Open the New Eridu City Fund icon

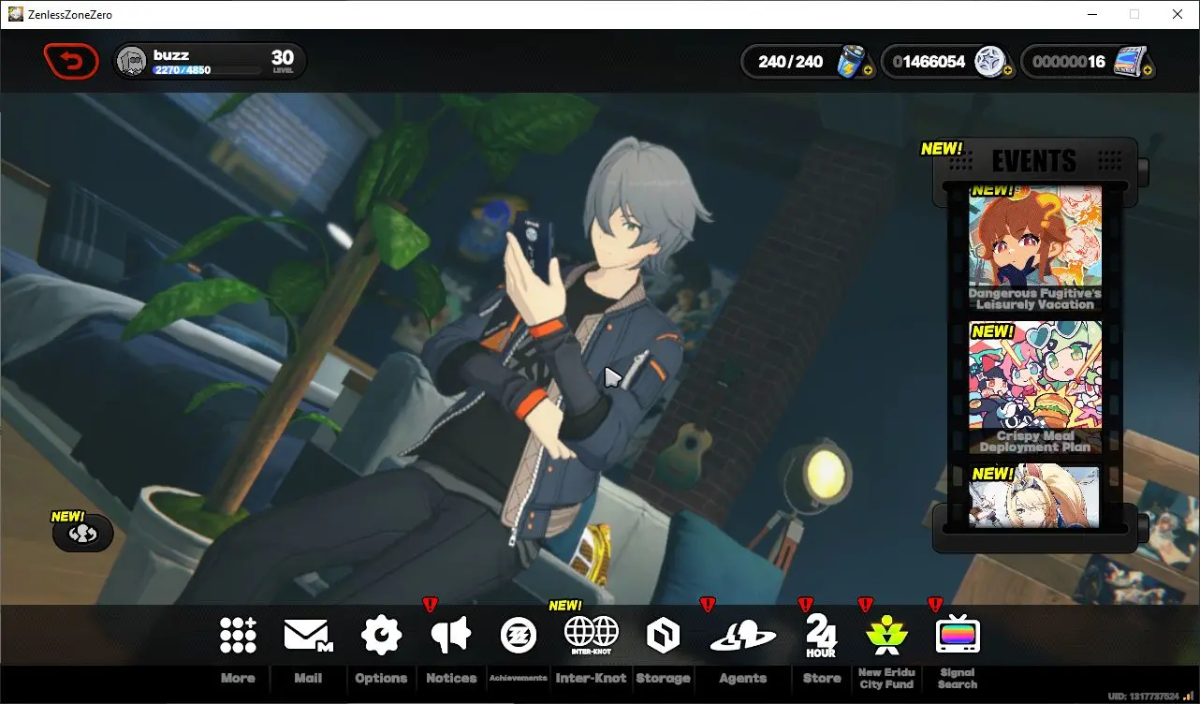[x=886, y=636]
